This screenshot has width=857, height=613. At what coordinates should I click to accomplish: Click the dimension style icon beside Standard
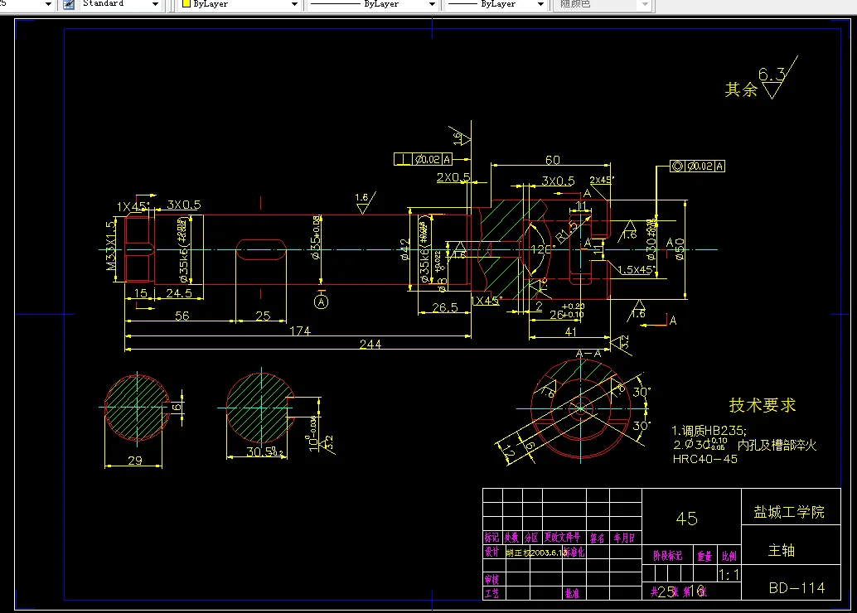[x=69, y=4]
